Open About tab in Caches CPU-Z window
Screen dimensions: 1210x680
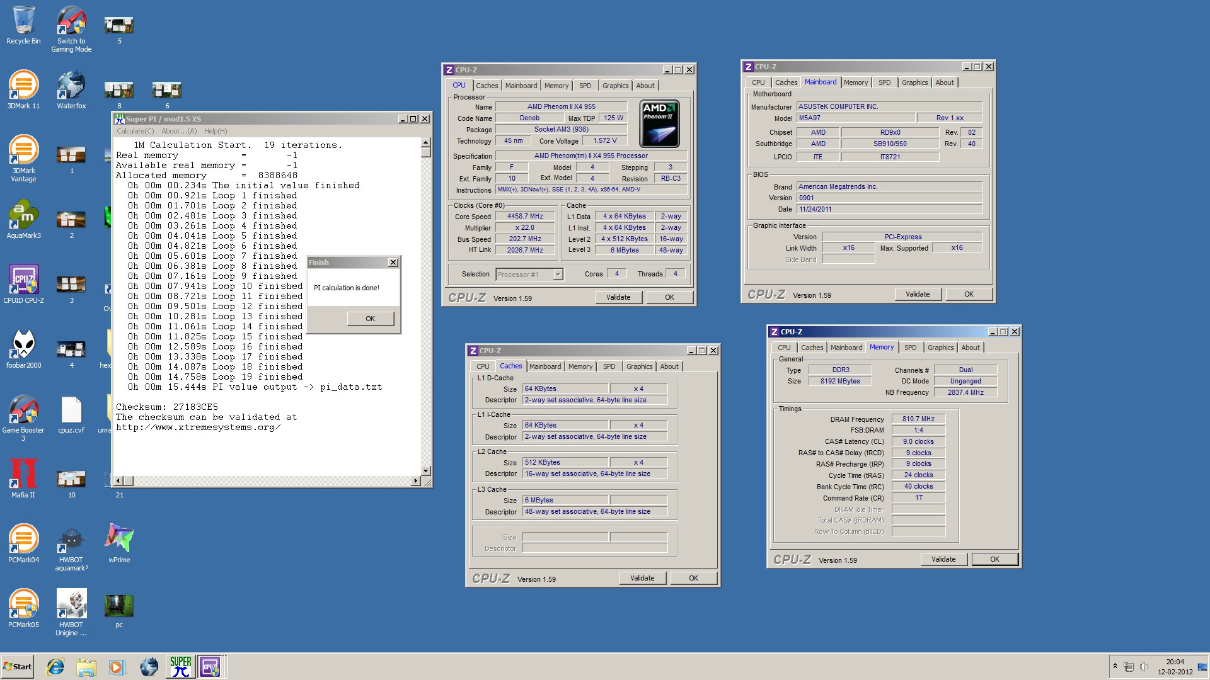click(669, 366)
